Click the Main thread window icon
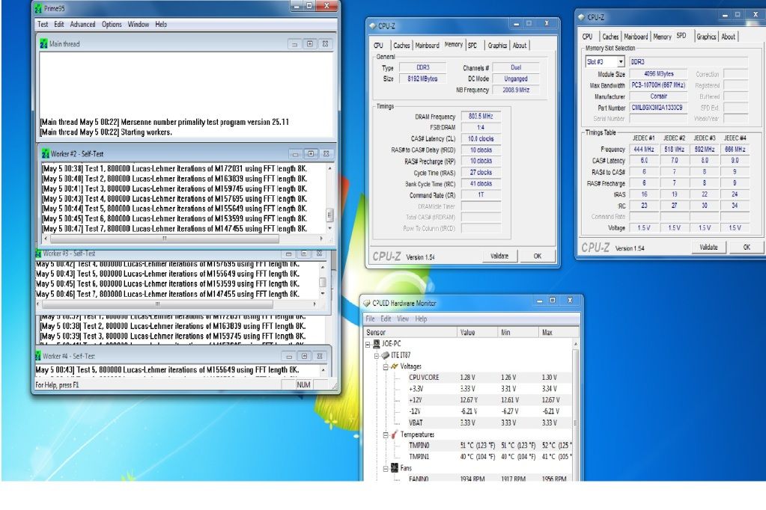This screenshot has height=510, width=766. tap(45, 44)
